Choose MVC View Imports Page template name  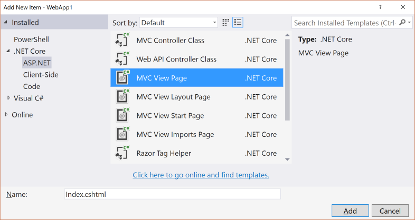(175, 135)
